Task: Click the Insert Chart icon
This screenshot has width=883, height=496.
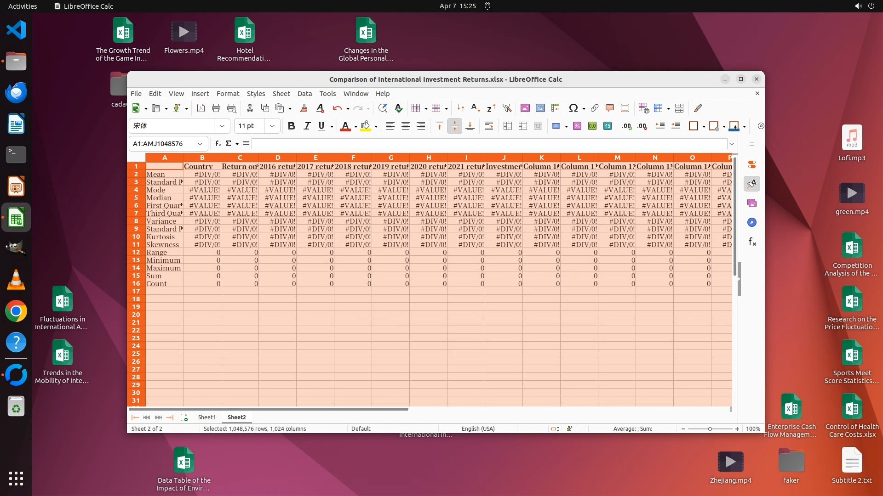Action: pyautogui.click(x=540, y=108)
